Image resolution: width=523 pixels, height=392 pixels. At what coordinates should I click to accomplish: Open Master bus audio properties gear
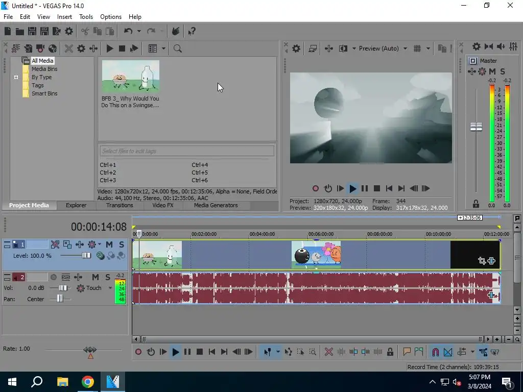(x=477, y=46)
